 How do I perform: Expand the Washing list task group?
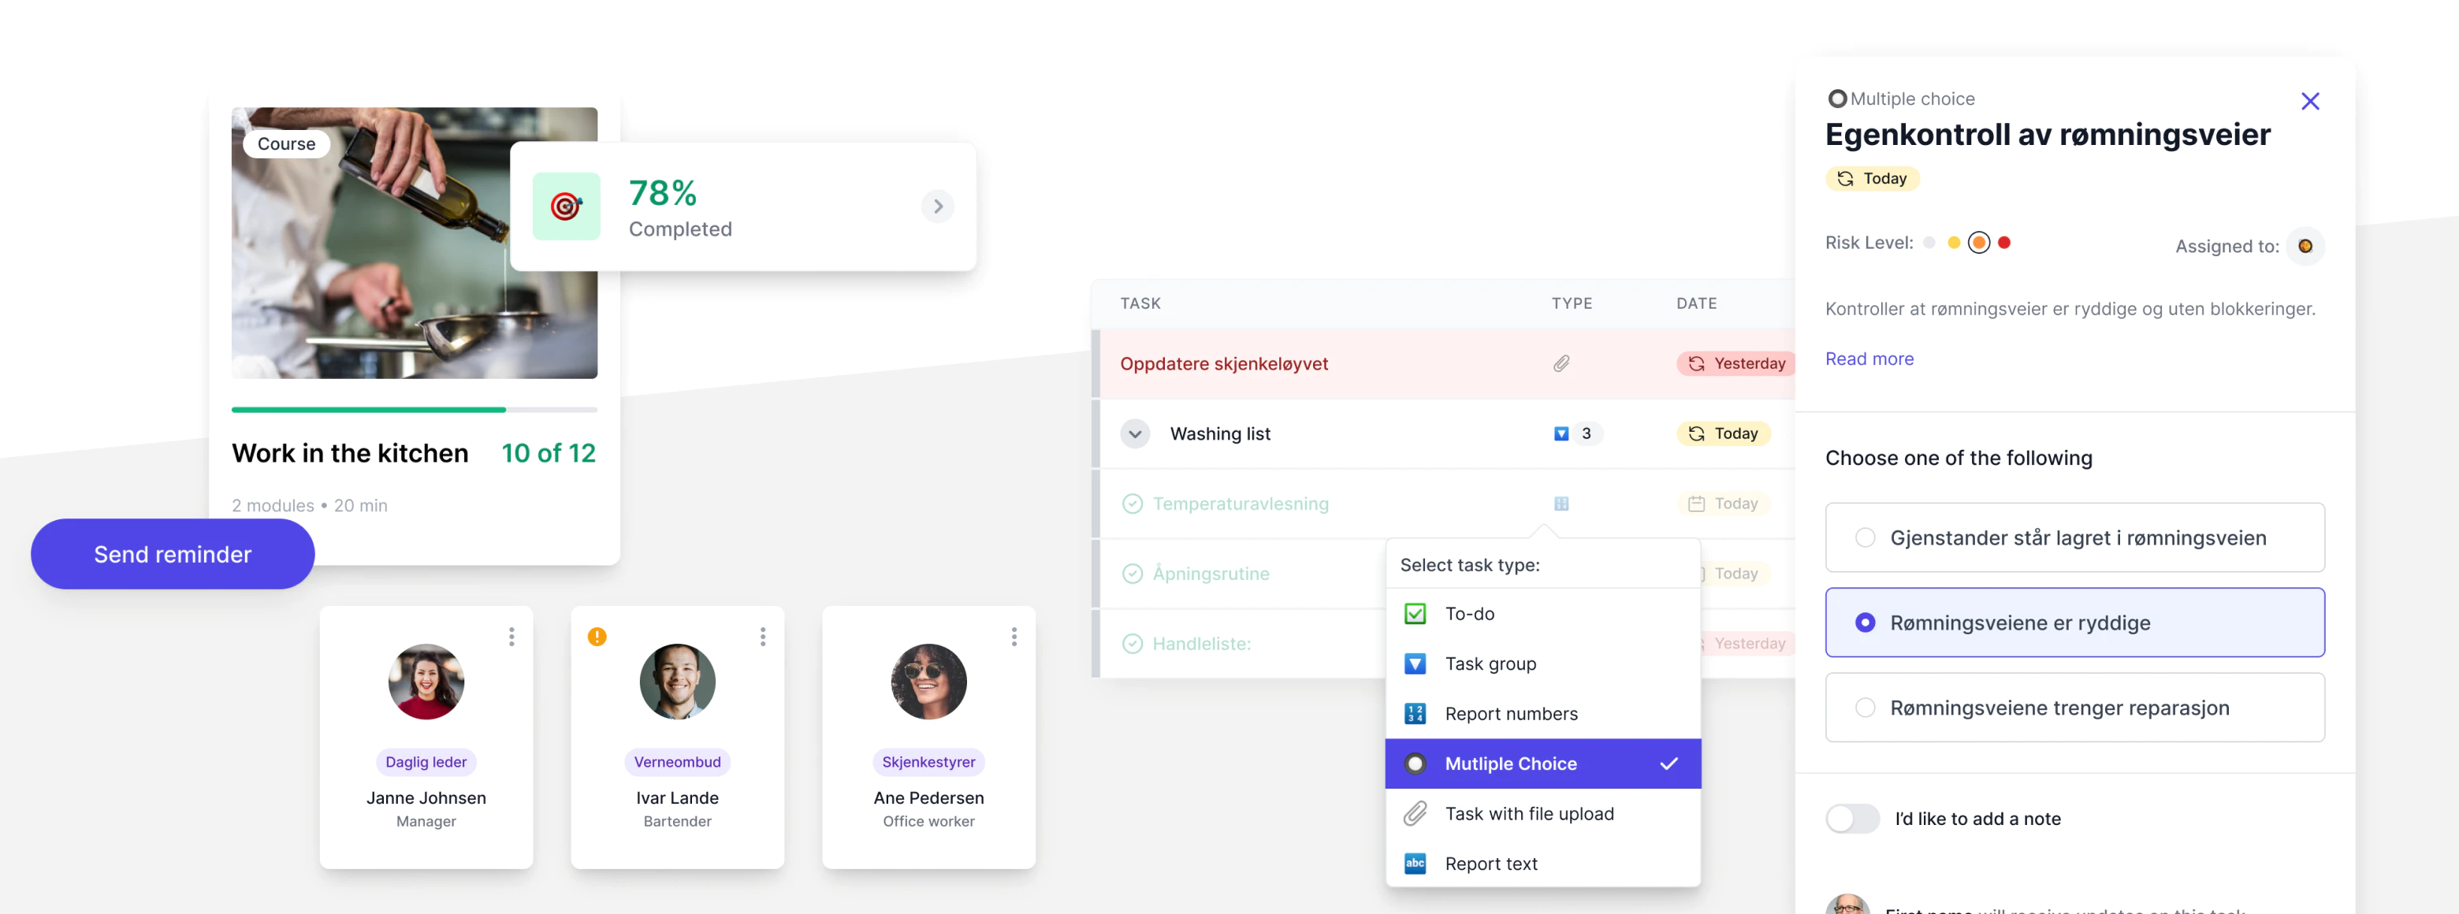[x=1134, y=433]
